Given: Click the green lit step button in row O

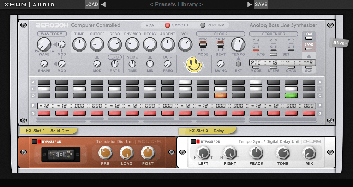Looking at the screenshot, I should click(291, 96).
